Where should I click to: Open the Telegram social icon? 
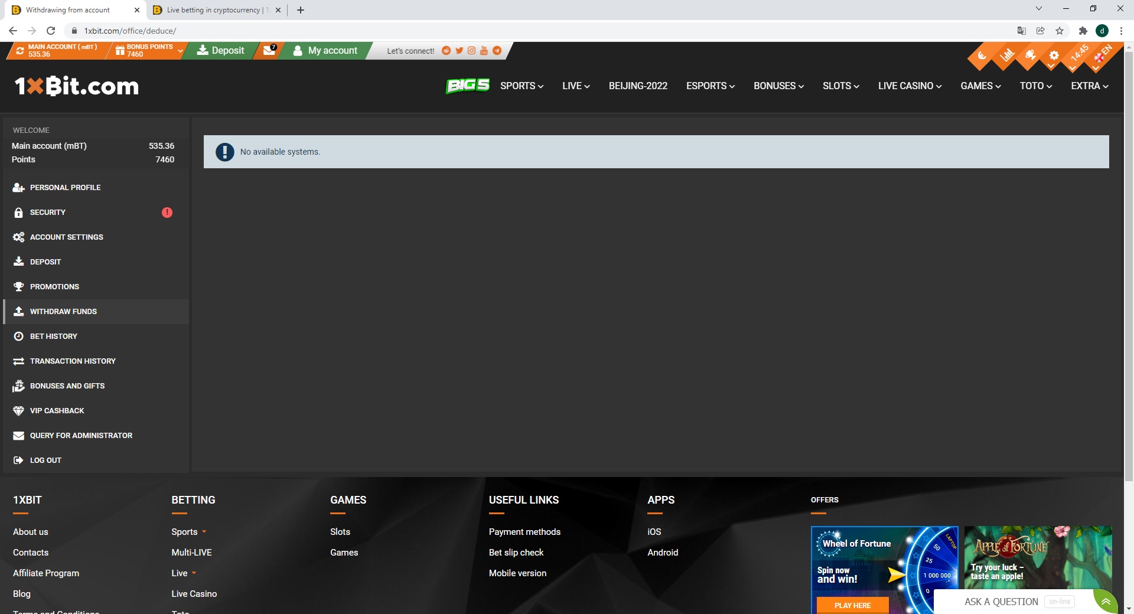497,51
